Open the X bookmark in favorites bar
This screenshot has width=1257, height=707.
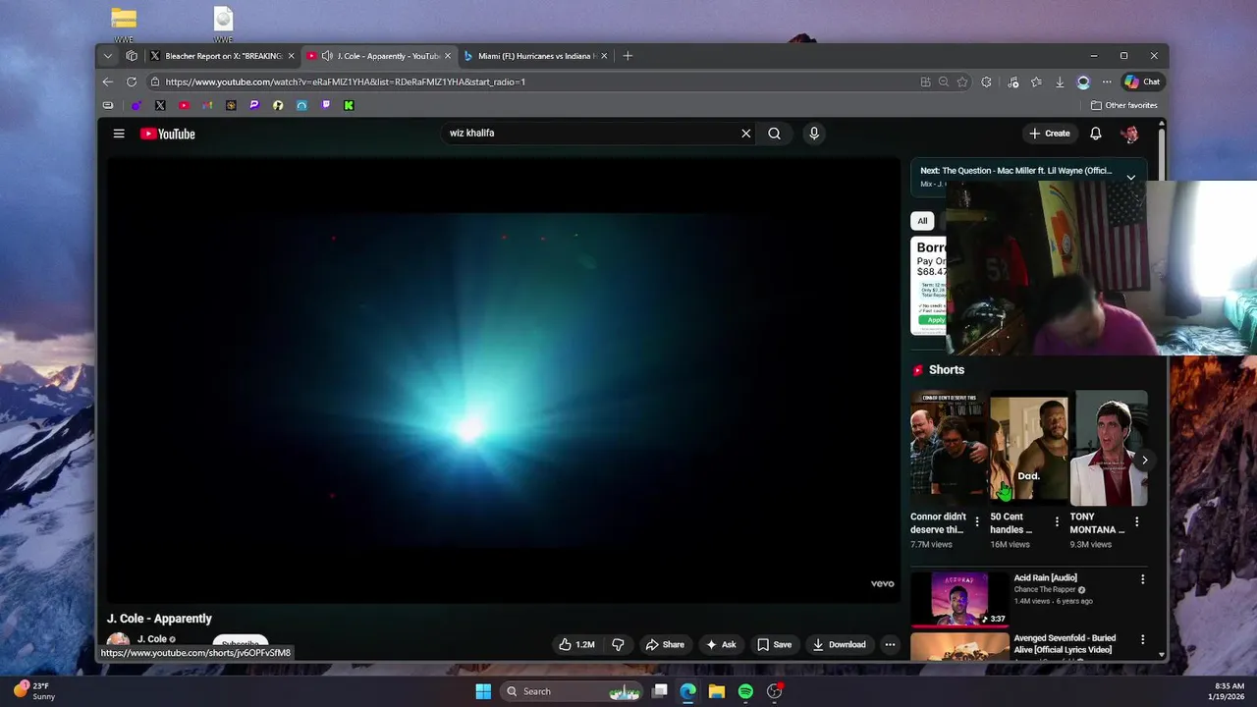pyautogui.click(x=160, y=105)
